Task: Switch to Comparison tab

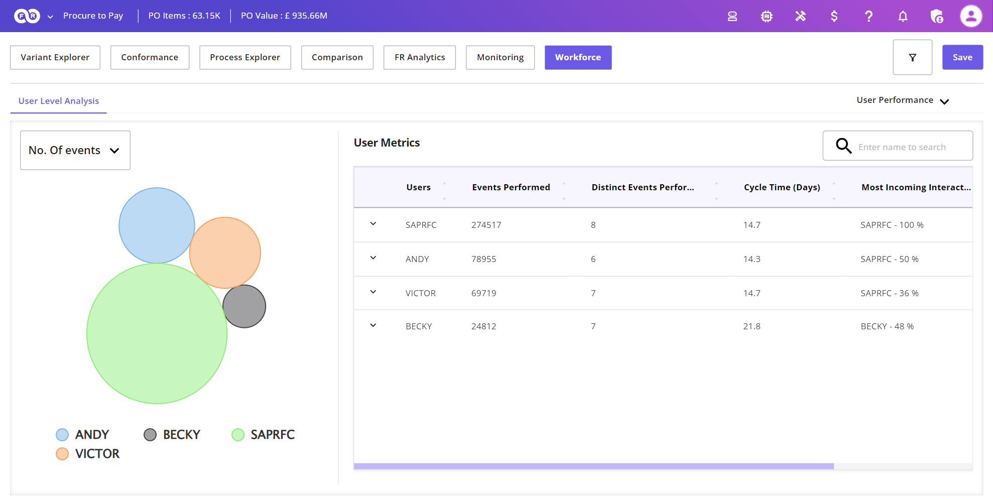Action: tap(337, 57)
